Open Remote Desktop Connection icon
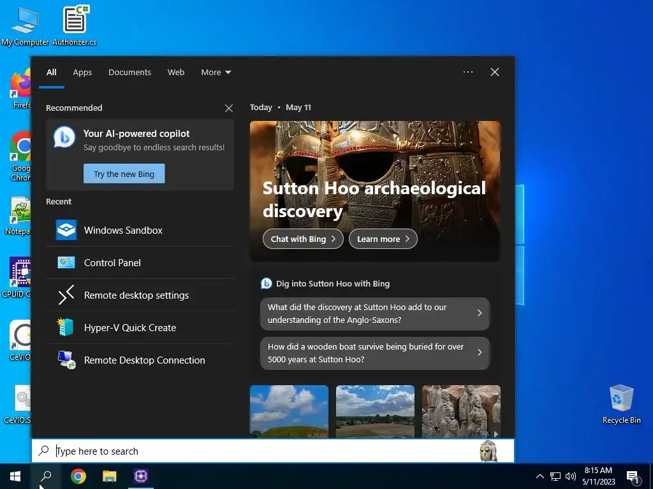The width and height of the screenshot is (653, 489). [66, 360]
